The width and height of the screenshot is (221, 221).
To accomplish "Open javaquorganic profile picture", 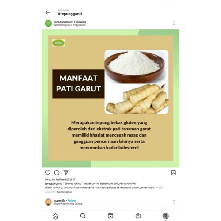I will [x=48, y=23].
